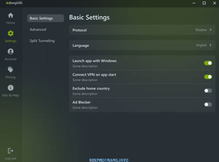Expand Protocol options via Shadow chevron
Screen dimensions: 219x162
pyautogui.click(x=211, y=30)
